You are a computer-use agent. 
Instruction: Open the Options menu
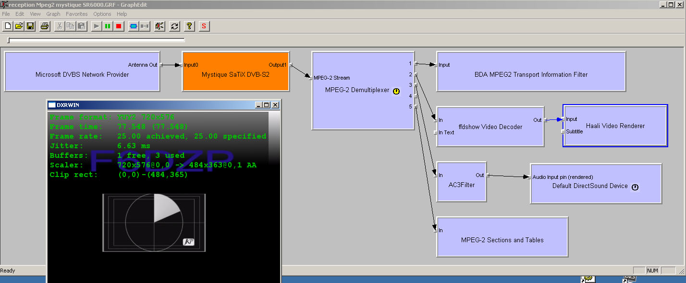pos(102,14)
